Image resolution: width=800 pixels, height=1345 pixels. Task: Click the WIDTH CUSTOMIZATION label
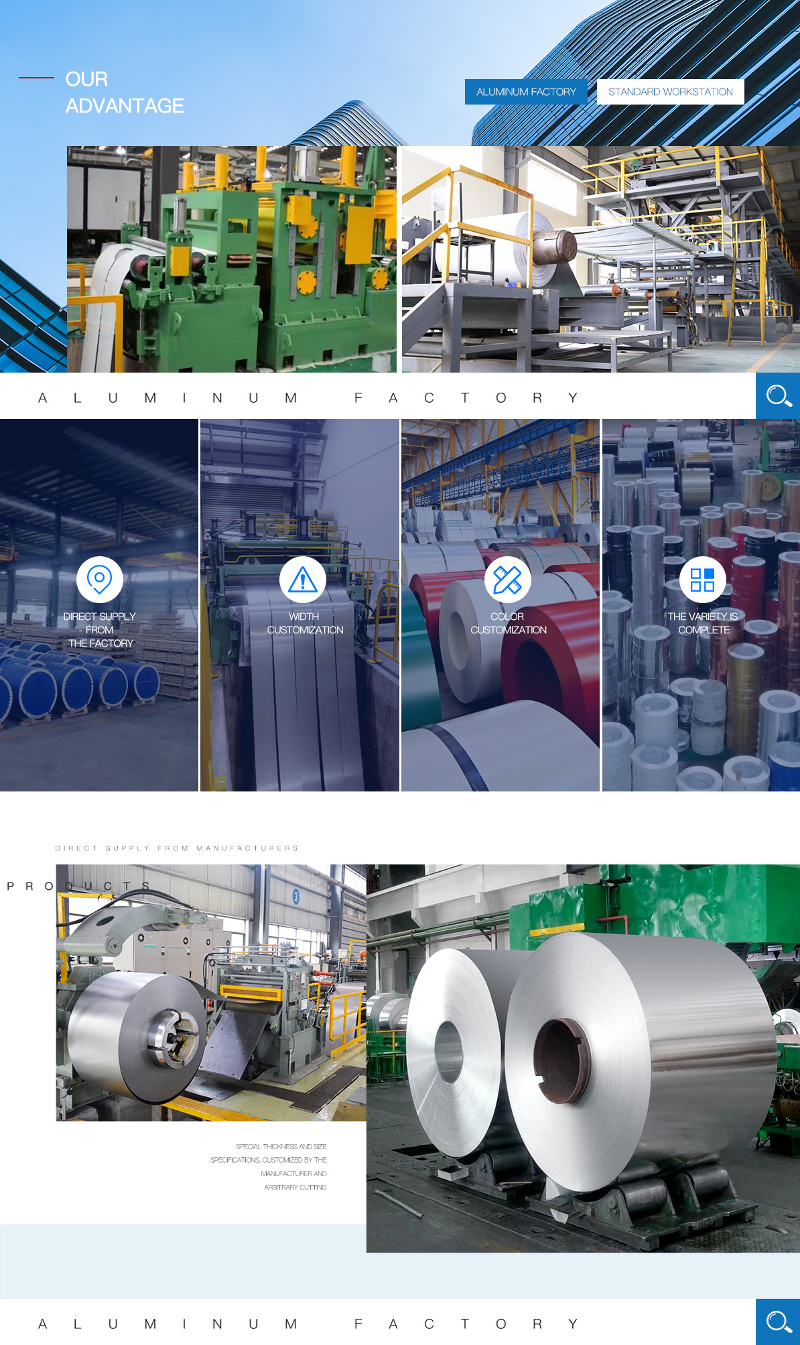305,623
